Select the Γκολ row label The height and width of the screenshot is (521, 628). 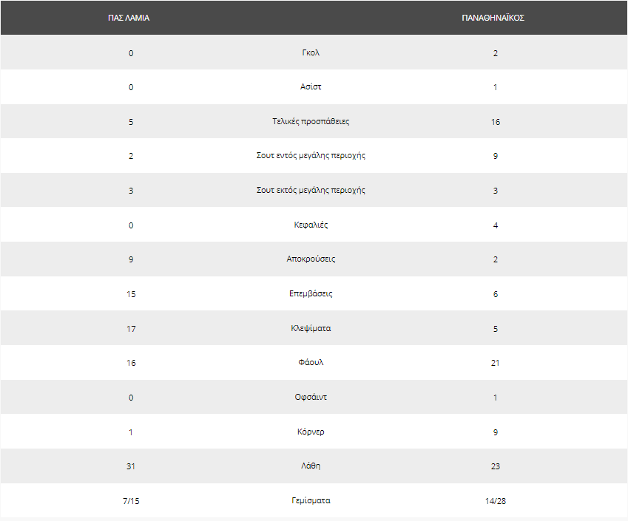[311, 52]
